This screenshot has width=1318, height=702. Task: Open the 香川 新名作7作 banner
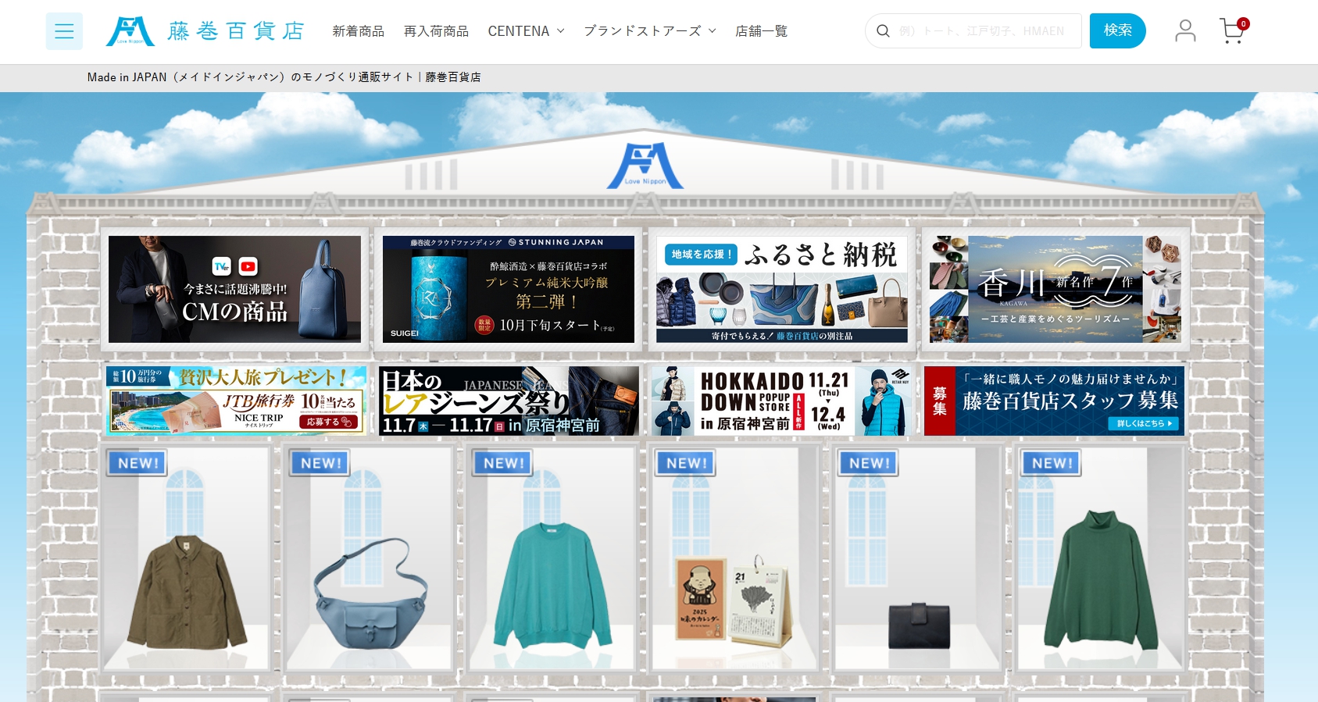click(x=1055, y=289)
